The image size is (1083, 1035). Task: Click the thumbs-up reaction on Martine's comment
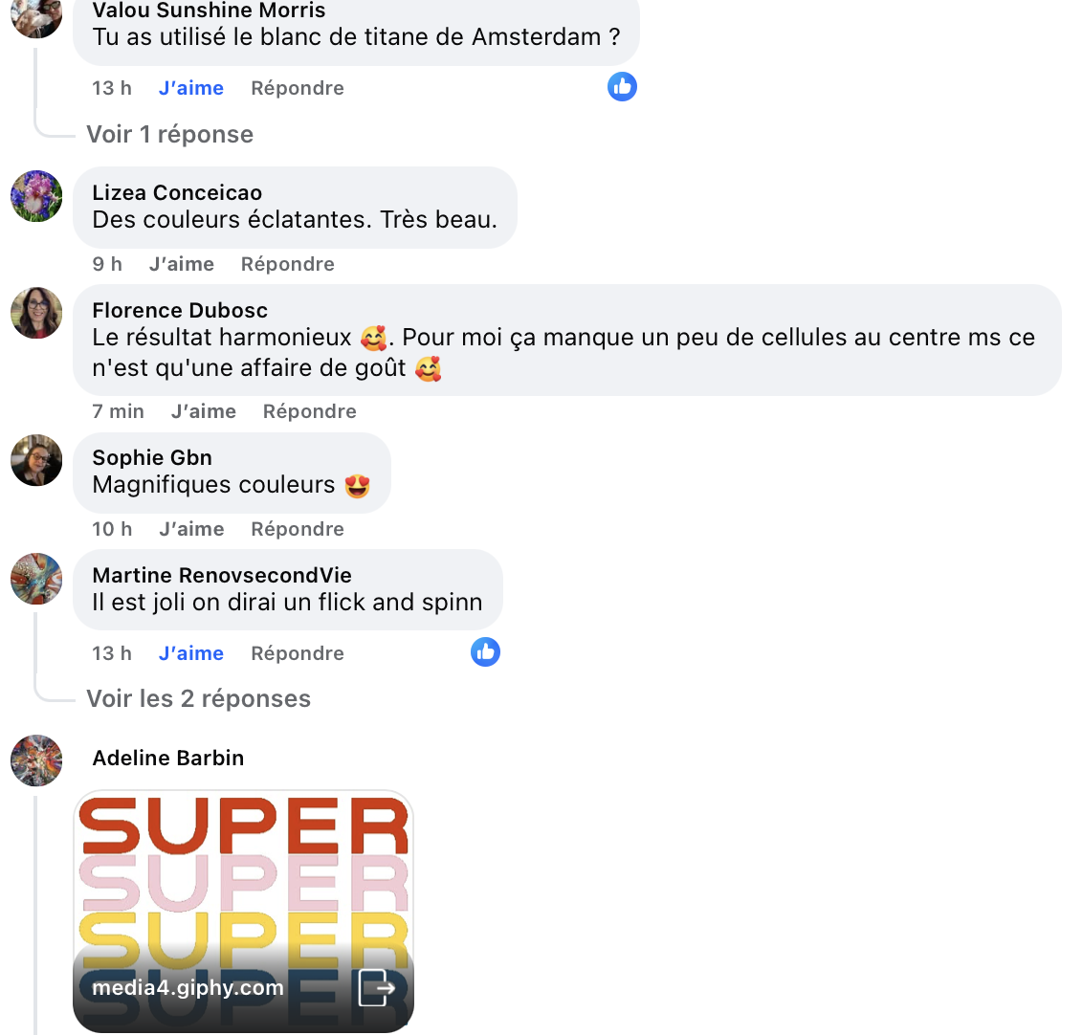coord(486,651)
